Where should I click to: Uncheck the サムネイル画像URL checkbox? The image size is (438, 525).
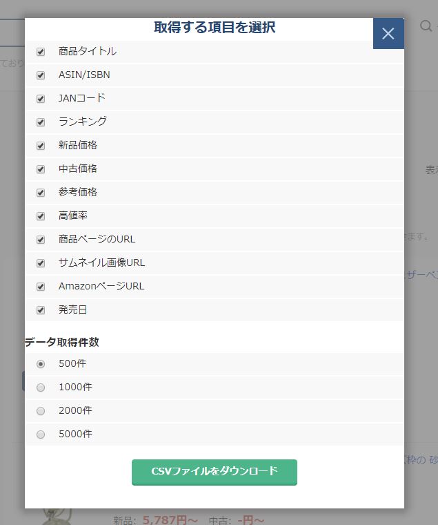click(41, 263)
